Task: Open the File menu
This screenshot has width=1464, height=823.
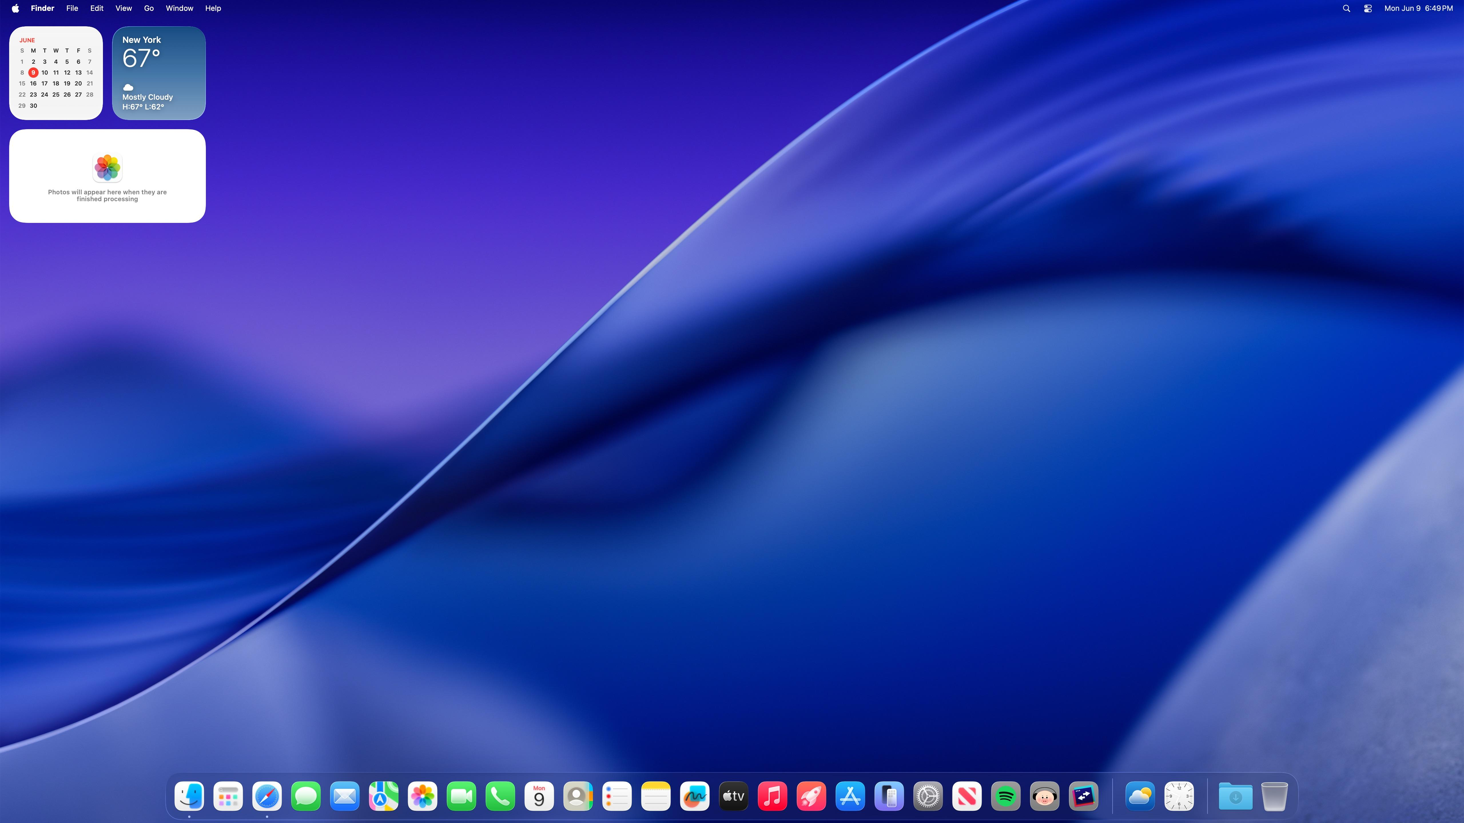Action: tap(72, 9)
